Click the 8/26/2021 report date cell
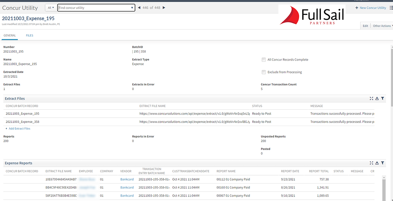This screenshot has height=201, width=393. click(287, 188)
